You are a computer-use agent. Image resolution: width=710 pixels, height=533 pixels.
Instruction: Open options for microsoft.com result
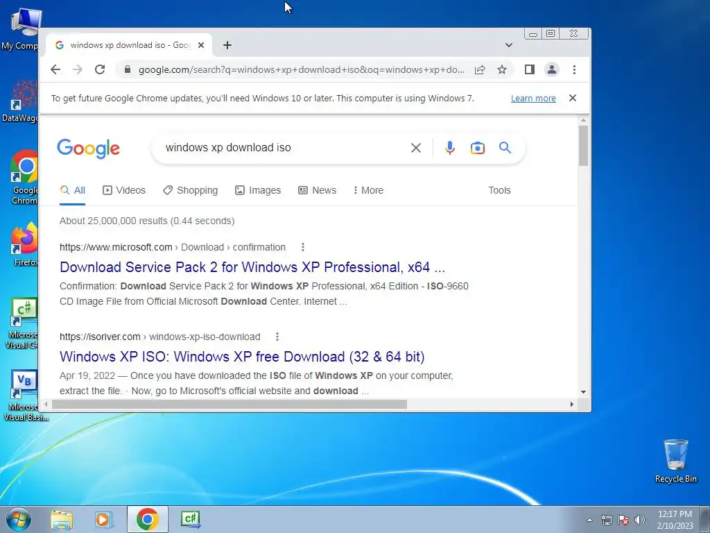click(303, 247)
